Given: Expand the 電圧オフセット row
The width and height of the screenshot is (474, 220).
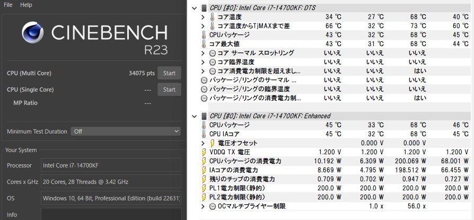Looking at the screenshot, I should 203,143.
